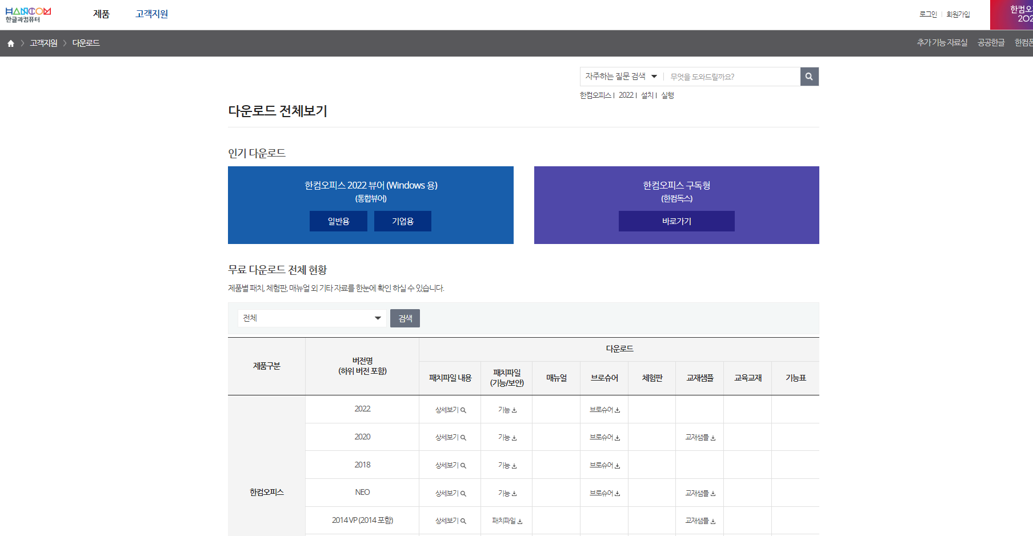
Task: Download the 기능 patch file for 2022
Action: (506, 409)
